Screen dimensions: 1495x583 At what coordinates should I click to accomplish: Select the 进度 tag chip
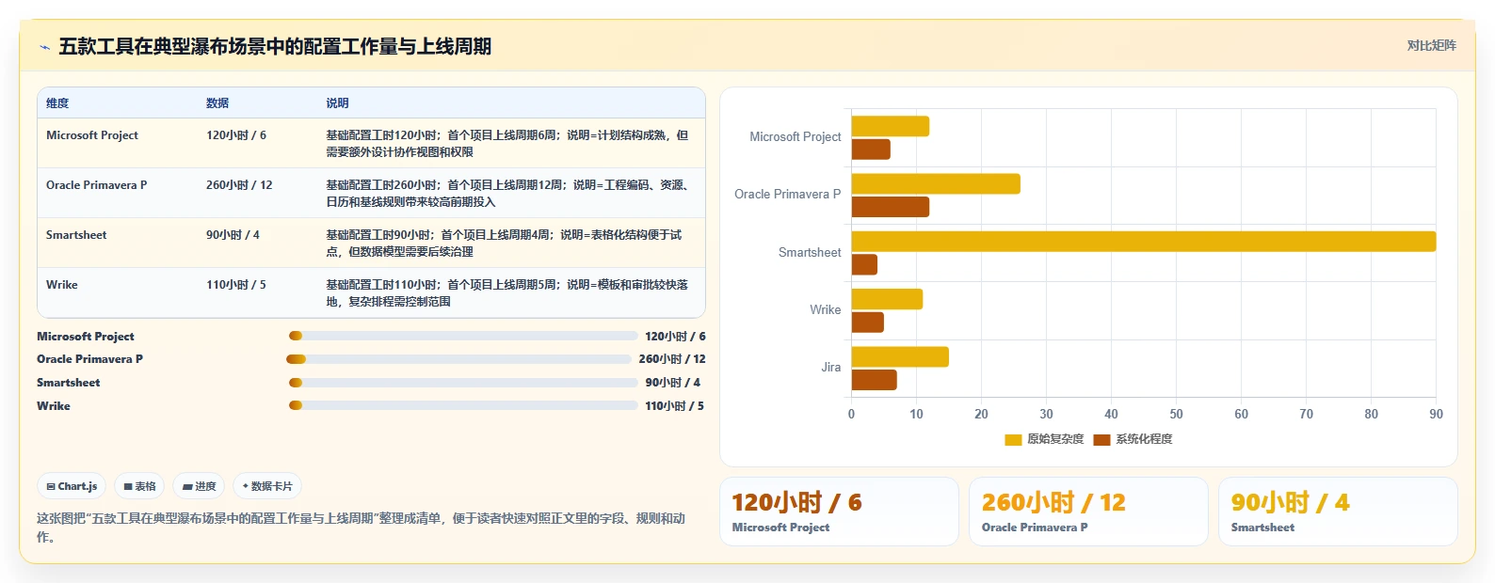(x=199, y=486)
